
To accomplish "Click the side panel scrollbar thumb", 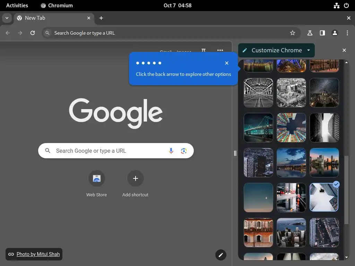I will pyautogui.click(x=346, y=190).
